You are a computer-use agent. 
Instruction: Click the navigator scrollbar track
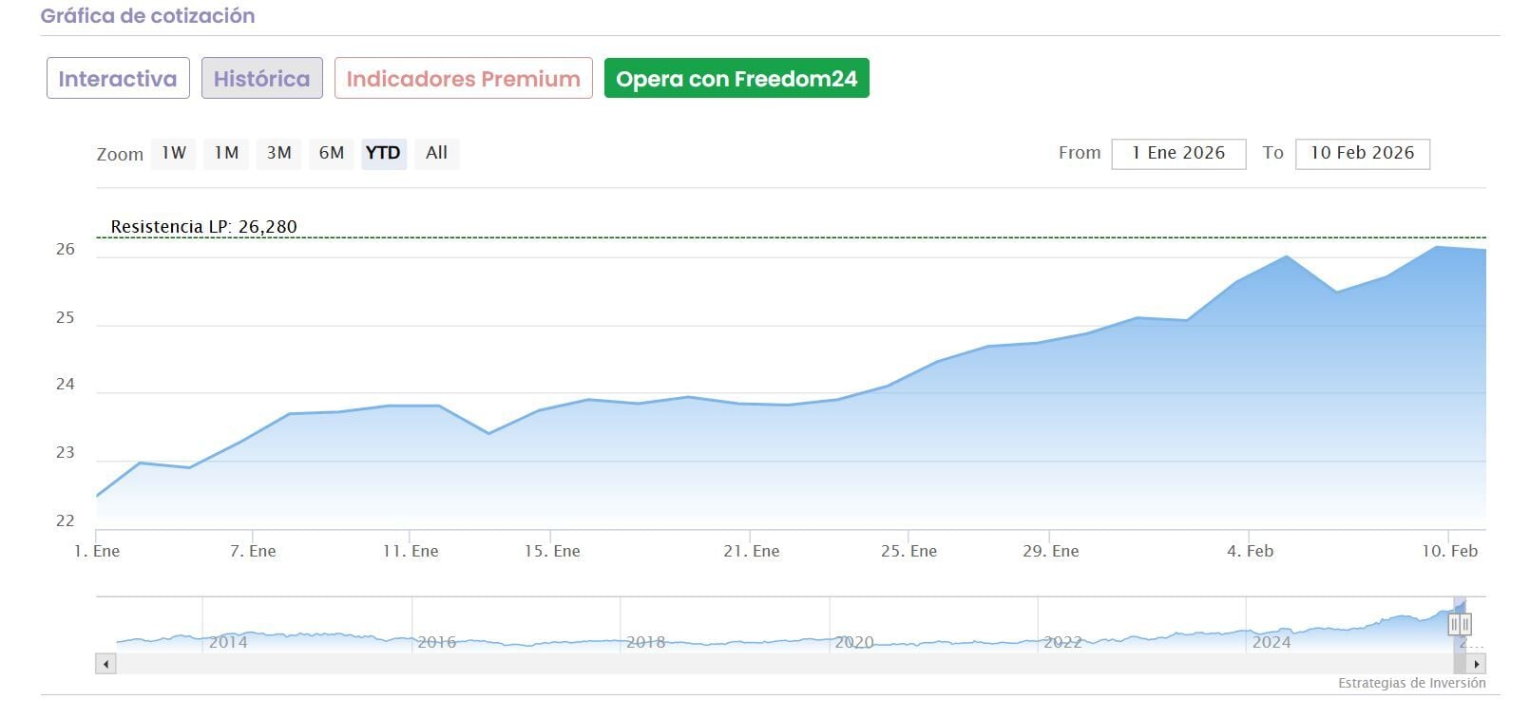[760, 664]
